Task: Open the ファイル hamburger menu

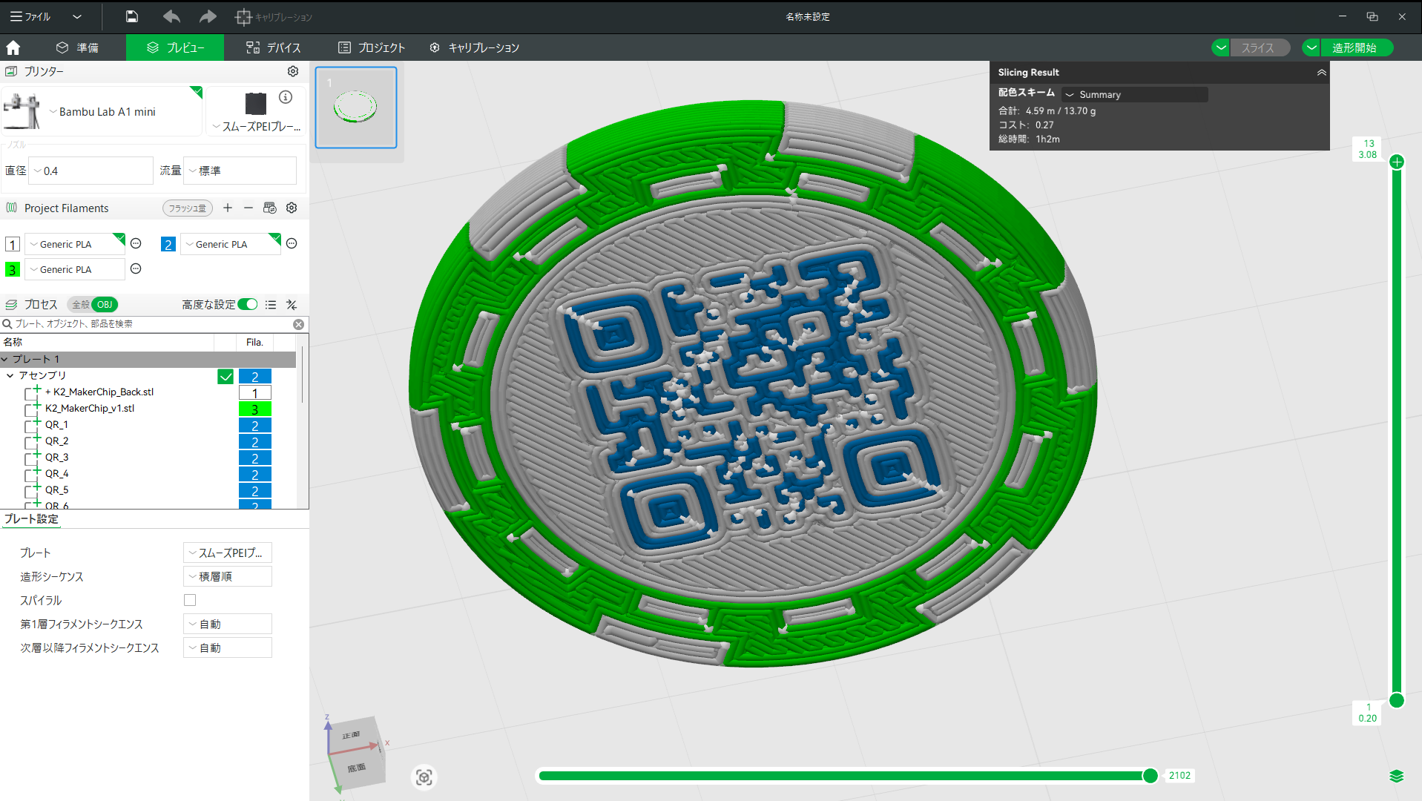Action: 30,16
